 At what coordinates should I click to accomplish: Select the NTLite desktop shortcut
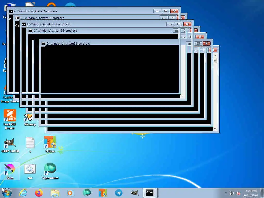50,144
